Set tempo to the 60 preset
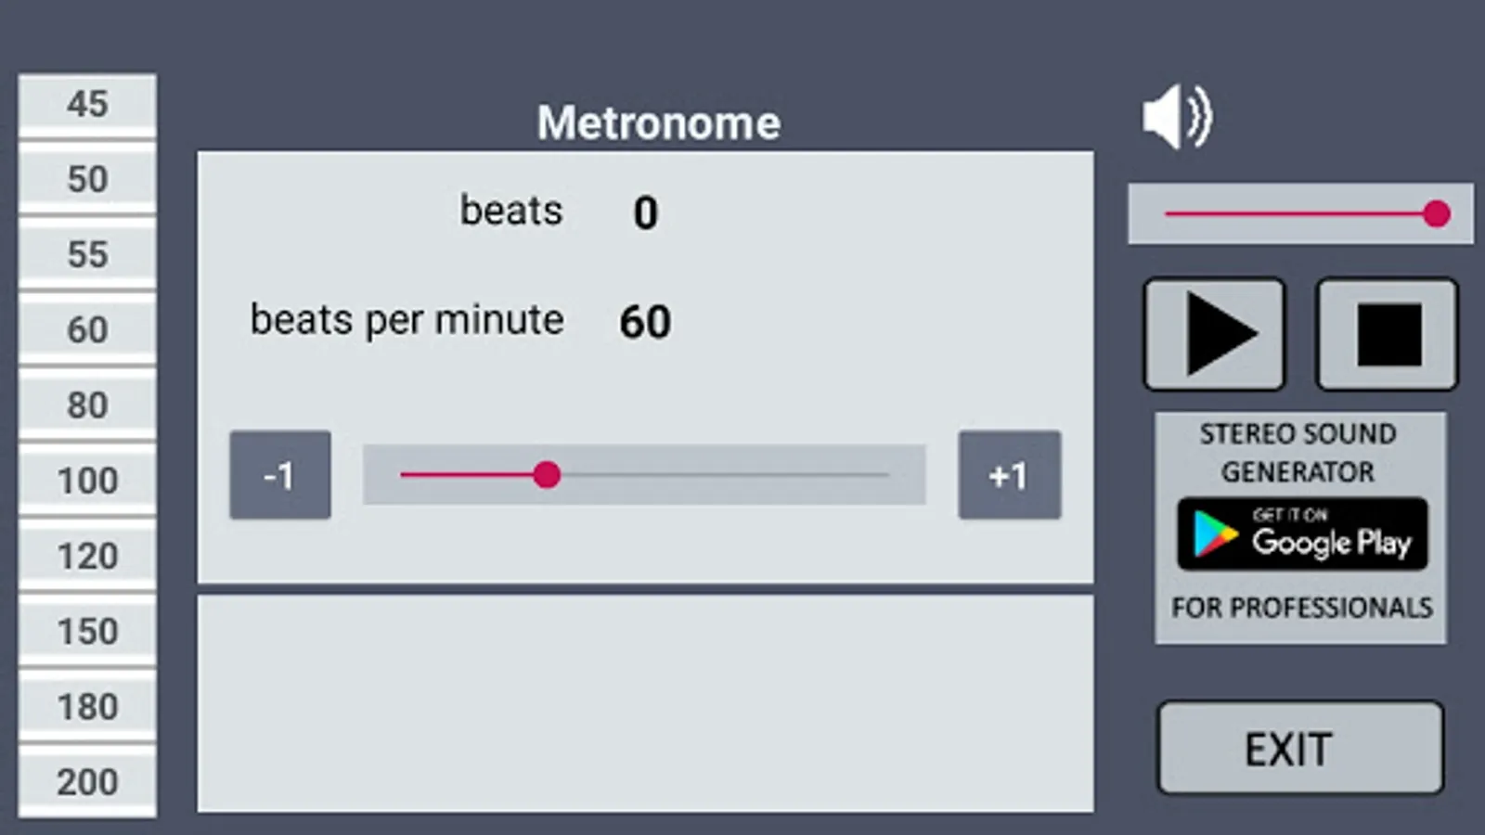 pos(87,329)
